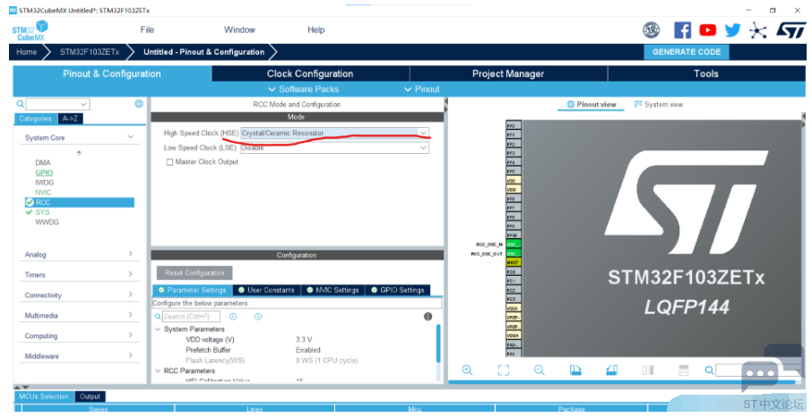Zoom in on the pinout view

(x=467, y=370)
